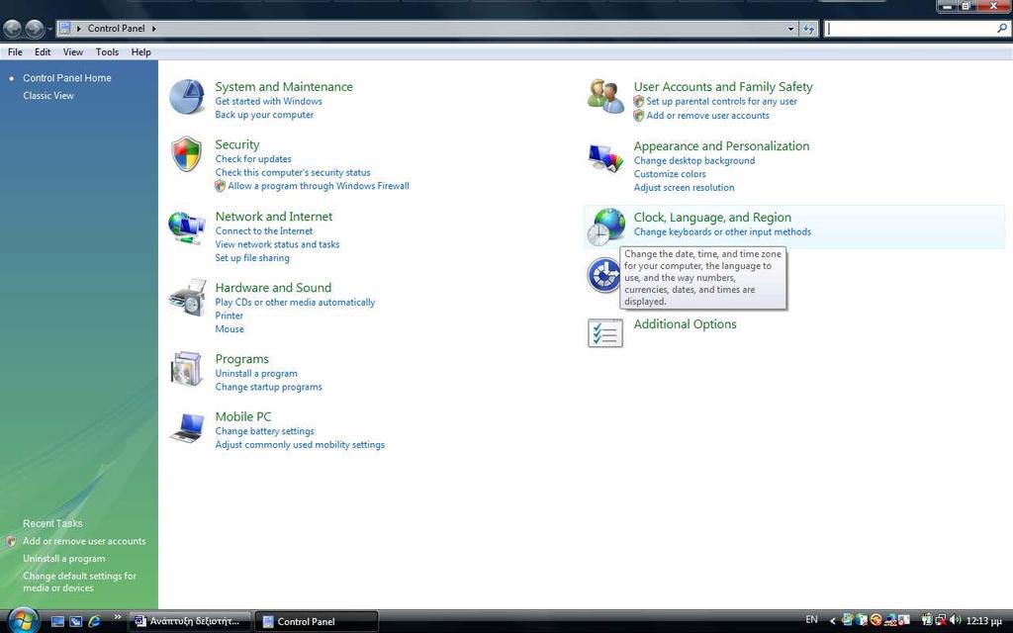
Task: Click the Mouse link
Action: [230, 329]
